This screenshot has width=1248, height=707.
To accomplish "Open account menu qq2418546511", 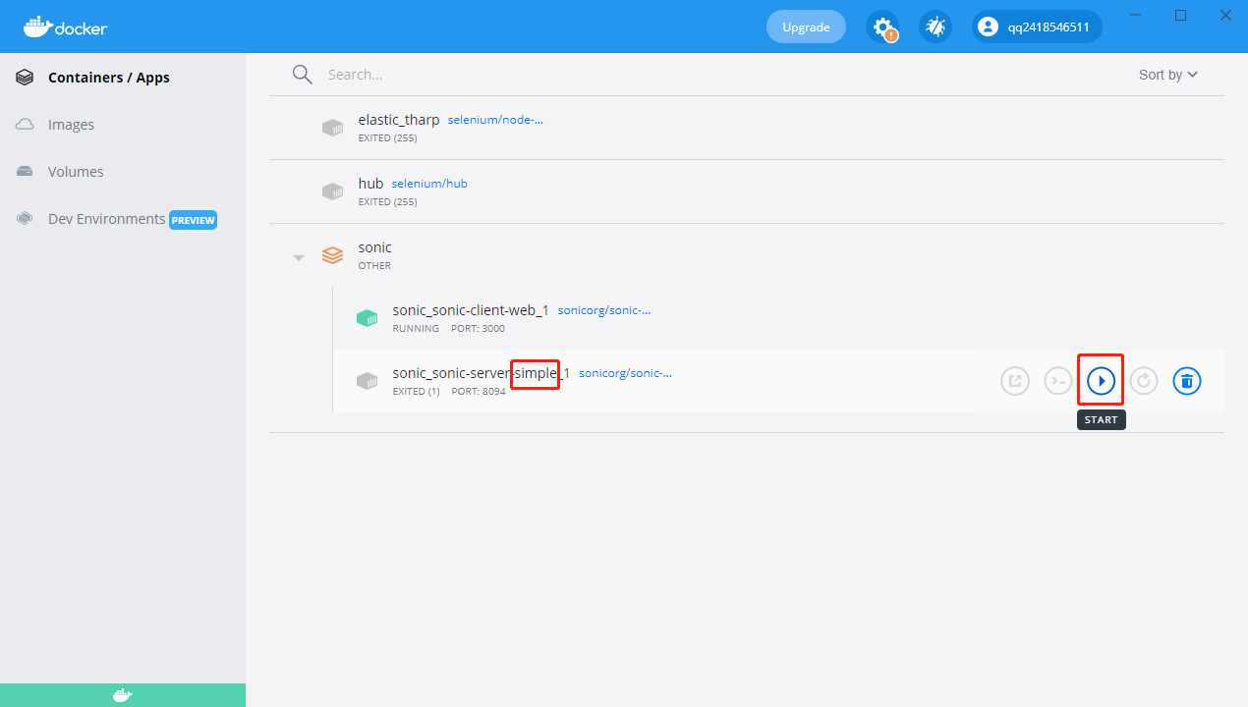I will pos(1037,27).
